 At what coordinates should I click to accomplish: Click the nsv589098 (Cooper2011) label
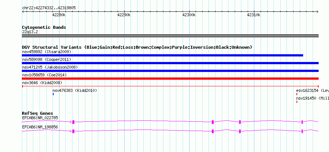47,60
